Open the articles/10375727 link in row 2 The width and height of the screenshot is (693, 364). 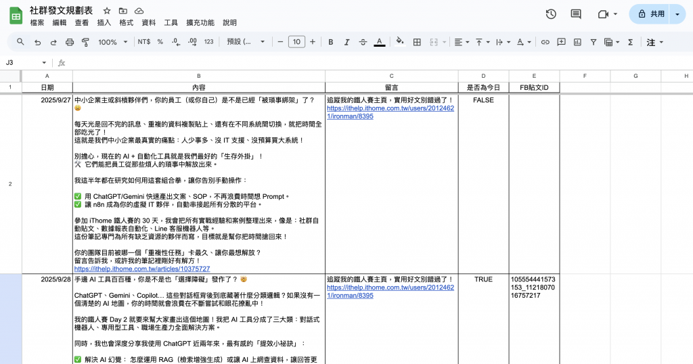(x=142, y=269)
